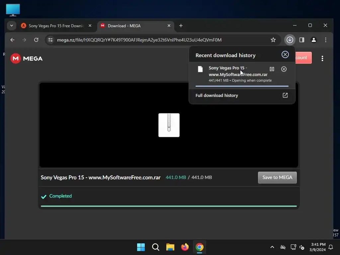Click the downloaded file icon in history

200,69
